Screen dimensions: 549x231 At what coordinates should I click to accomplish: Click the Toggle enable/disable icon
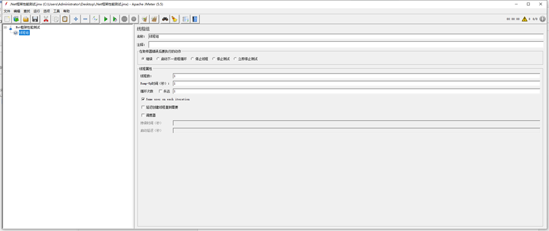tap(95, 19)
